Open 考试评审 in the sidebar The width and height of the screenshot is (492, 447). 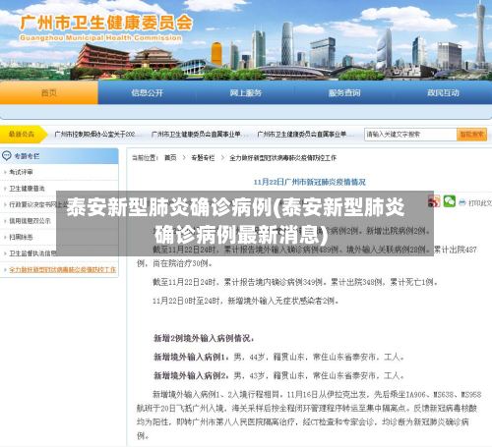click(x=21, y=172)
